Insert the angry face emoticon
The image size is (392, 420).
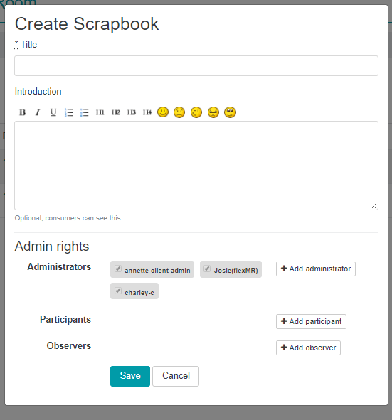point(213,112)
